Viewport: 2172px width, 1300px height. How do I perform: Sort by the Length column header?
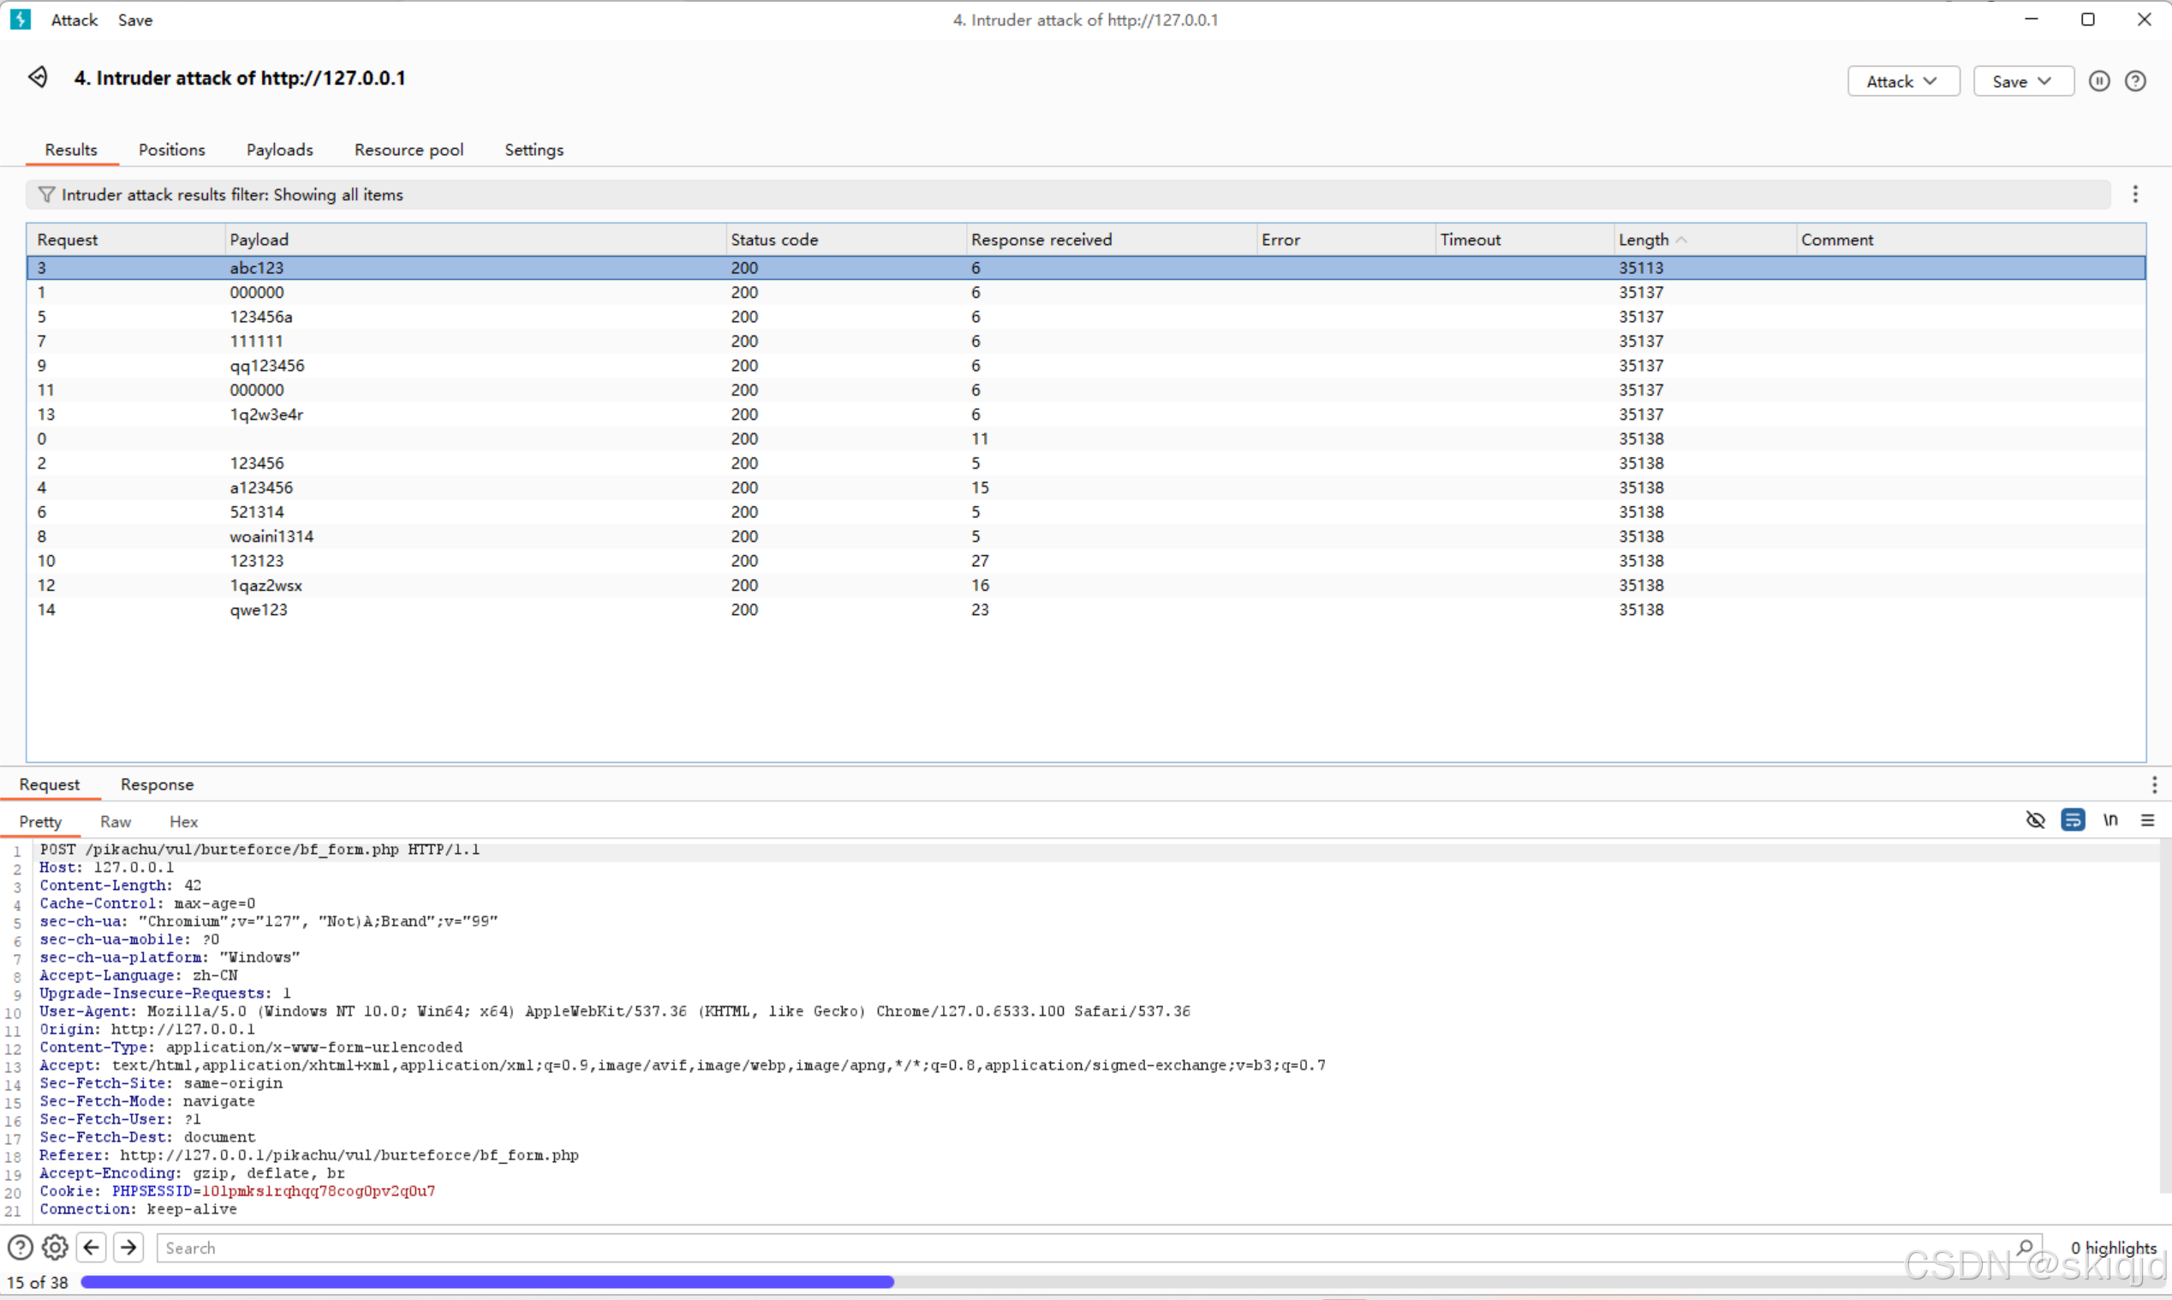pyautogui.click(x=1643, y=240)
